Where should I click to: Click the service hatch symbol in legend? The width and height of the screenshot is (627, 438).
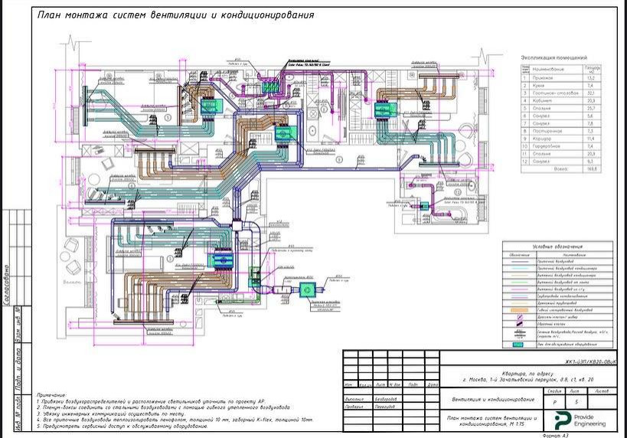click(x=519, y=345)
